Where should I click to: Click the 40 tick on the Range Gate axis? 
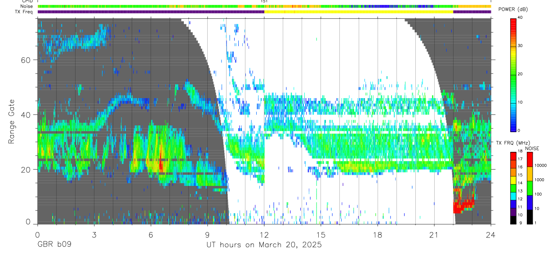[x=25, y=115]
